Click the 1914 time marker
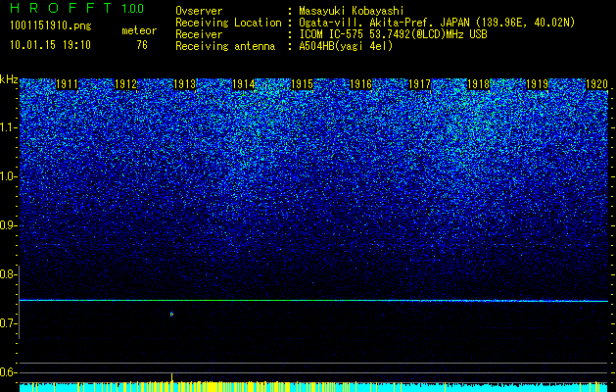Image resolution: width=616 pixels, height=392 pixels. (x=244, y=84)
